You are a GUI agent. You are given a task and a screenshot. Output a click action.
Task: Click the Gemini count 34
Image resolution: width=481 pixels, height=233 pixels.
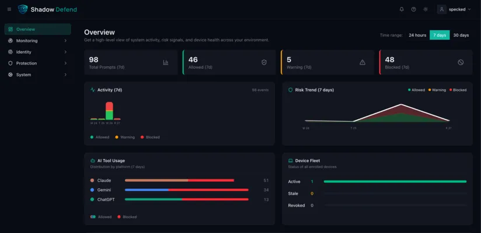[x=266, y=190]
